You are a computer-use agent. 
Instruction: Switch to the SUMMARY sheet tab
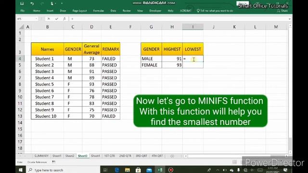[x=41, y=156]
